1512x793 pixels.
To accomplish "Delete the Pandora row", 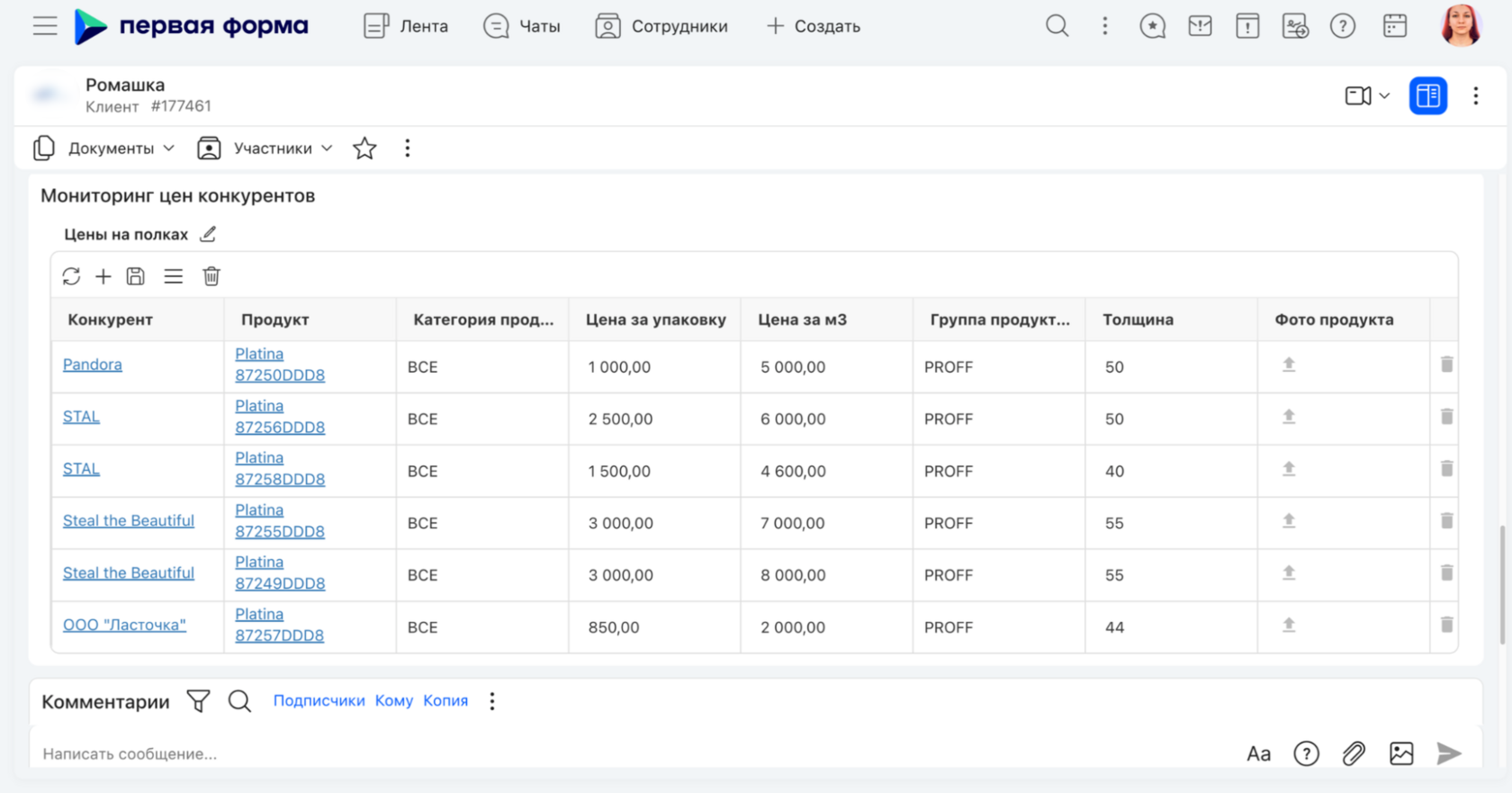I will 1446,365.
